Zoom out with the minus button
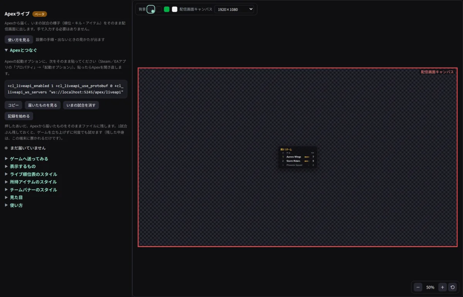This screenshot has height=297, width=463. tap(418, 287)
